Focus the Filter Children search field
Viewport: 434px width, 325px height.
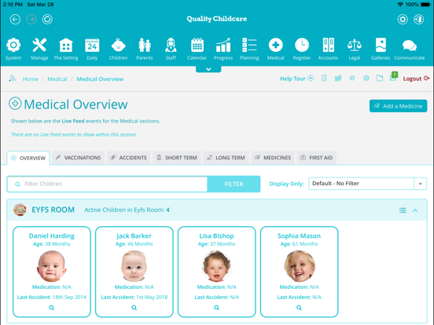[108, 184]
